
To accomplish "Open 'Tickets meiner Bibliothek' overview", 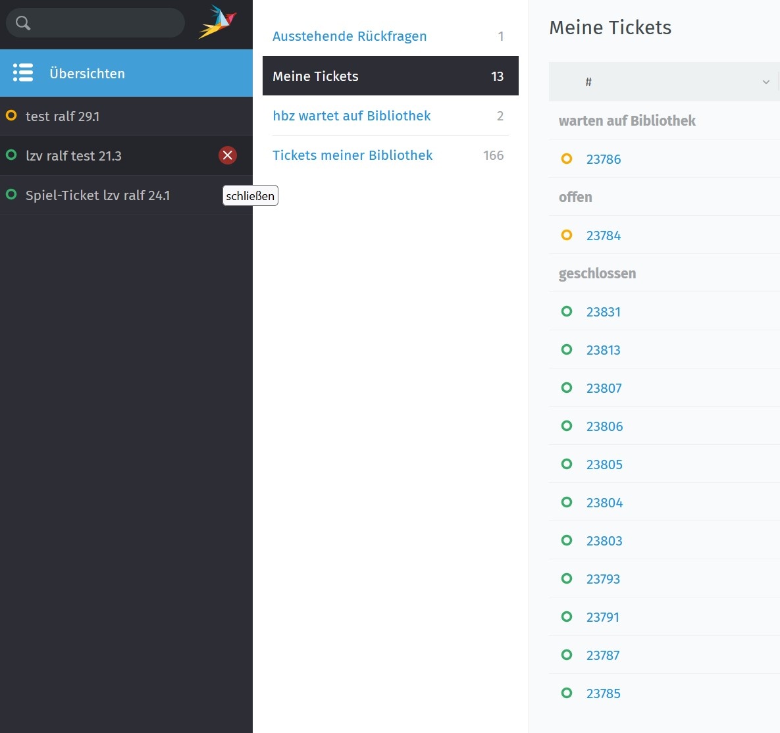I will (x=352, y=155).
